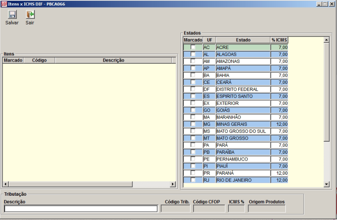Click the Salvar floppy disk icon
This screenshot has height=220, width=337.
point(12,15)
